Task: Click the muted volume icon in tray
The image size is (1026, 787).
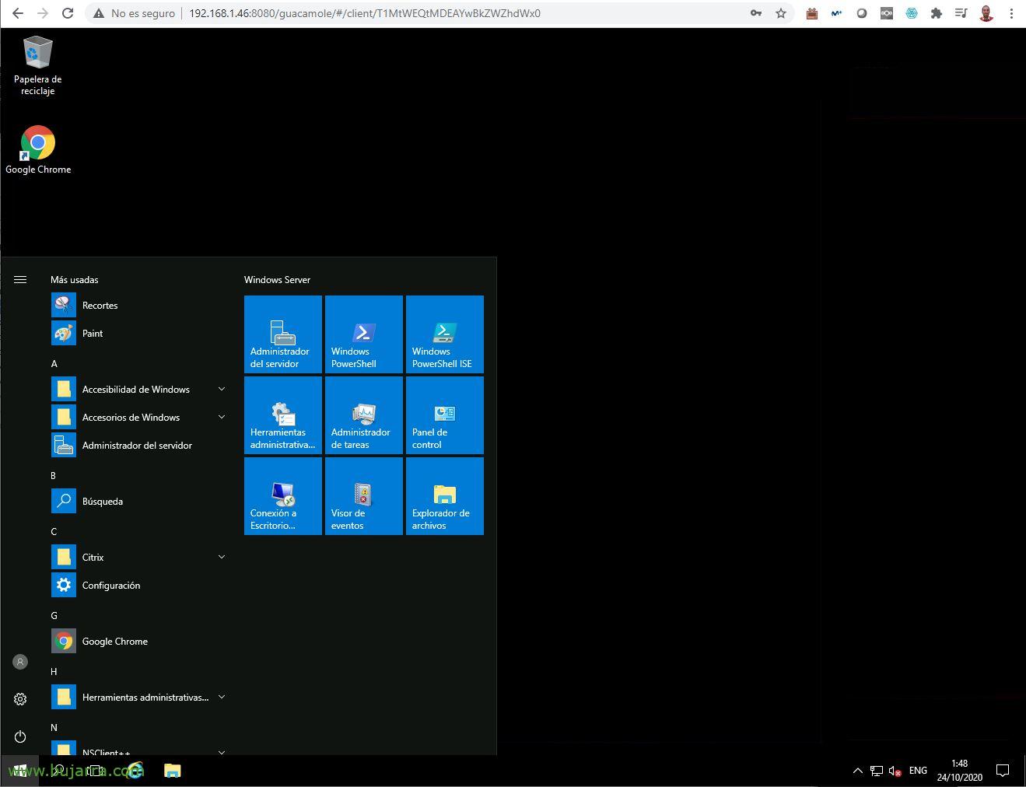Action: [895, 771]
